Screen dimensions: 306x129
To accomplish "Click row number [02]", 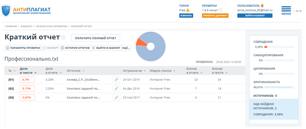I will pos(11,89).
